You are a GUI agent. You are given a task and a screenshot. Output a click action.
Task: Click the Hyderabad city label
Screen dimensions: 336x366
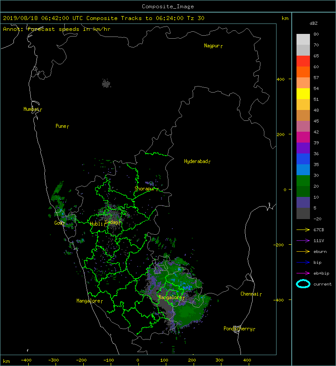(197, 162)
